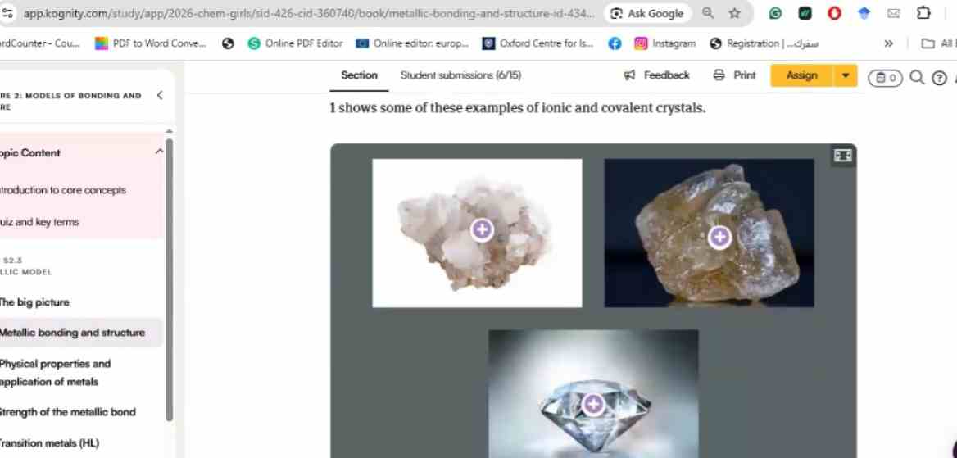Click the plus hotspot on white crystal image
Screen dimensions: 957x458
pos(482,229)
